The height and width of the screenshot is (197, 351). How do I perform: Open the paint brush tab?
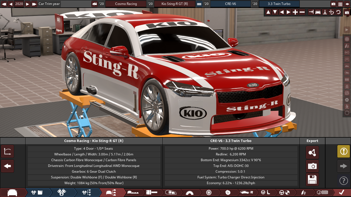click(x=152, y=193)
